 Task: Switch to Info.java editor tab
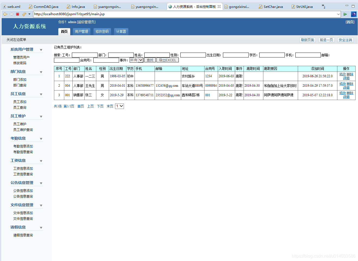click(x=76, y=7)
